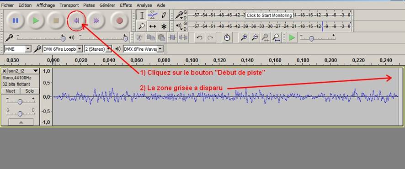Open the Pistes menu
The height and width of the screenshot is (169, 405).
pos(89,5)
